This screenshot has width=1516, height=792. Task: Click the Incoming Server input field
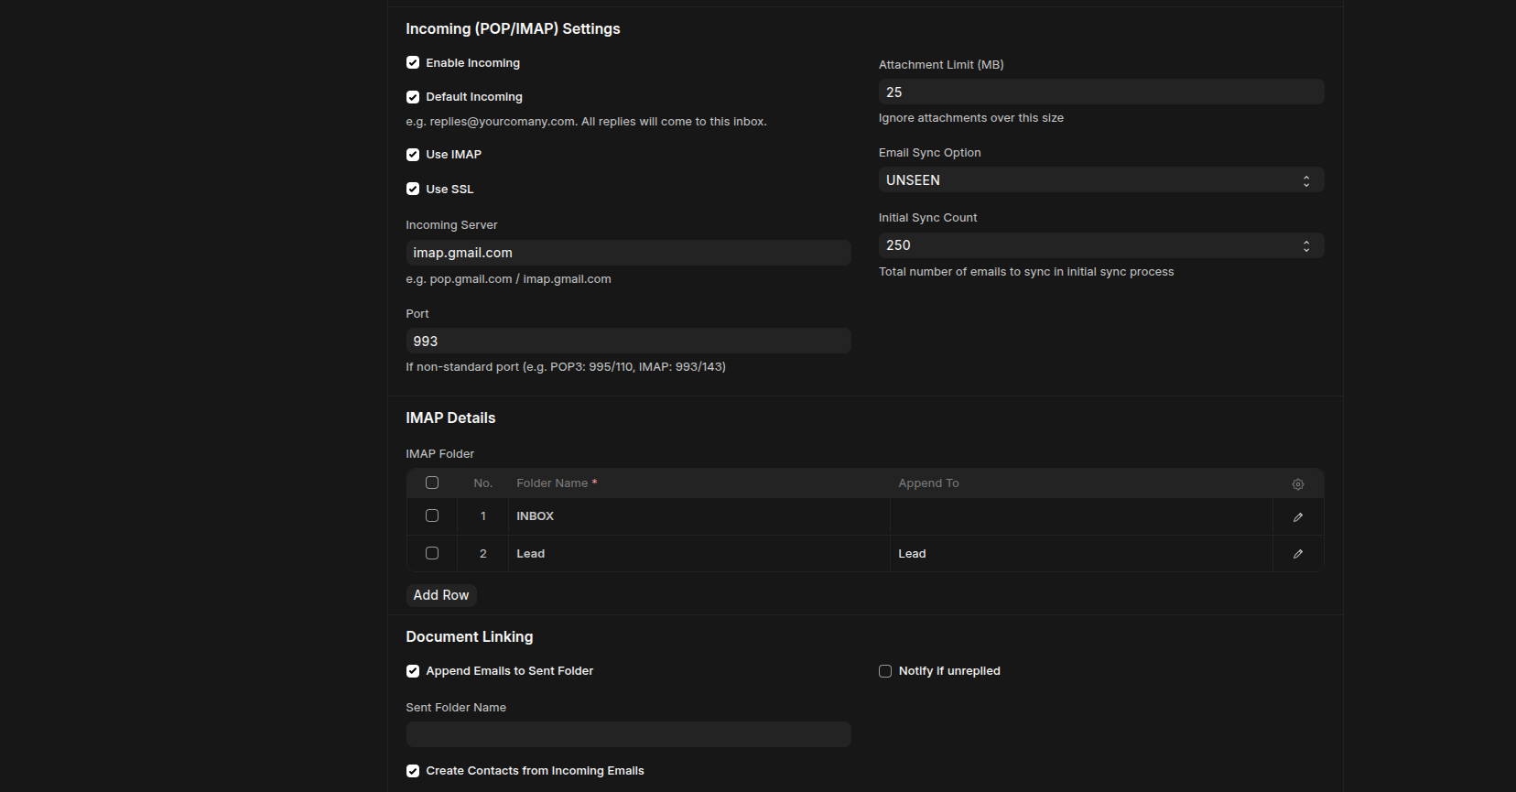pyautogui.click(x=628, y=253)
